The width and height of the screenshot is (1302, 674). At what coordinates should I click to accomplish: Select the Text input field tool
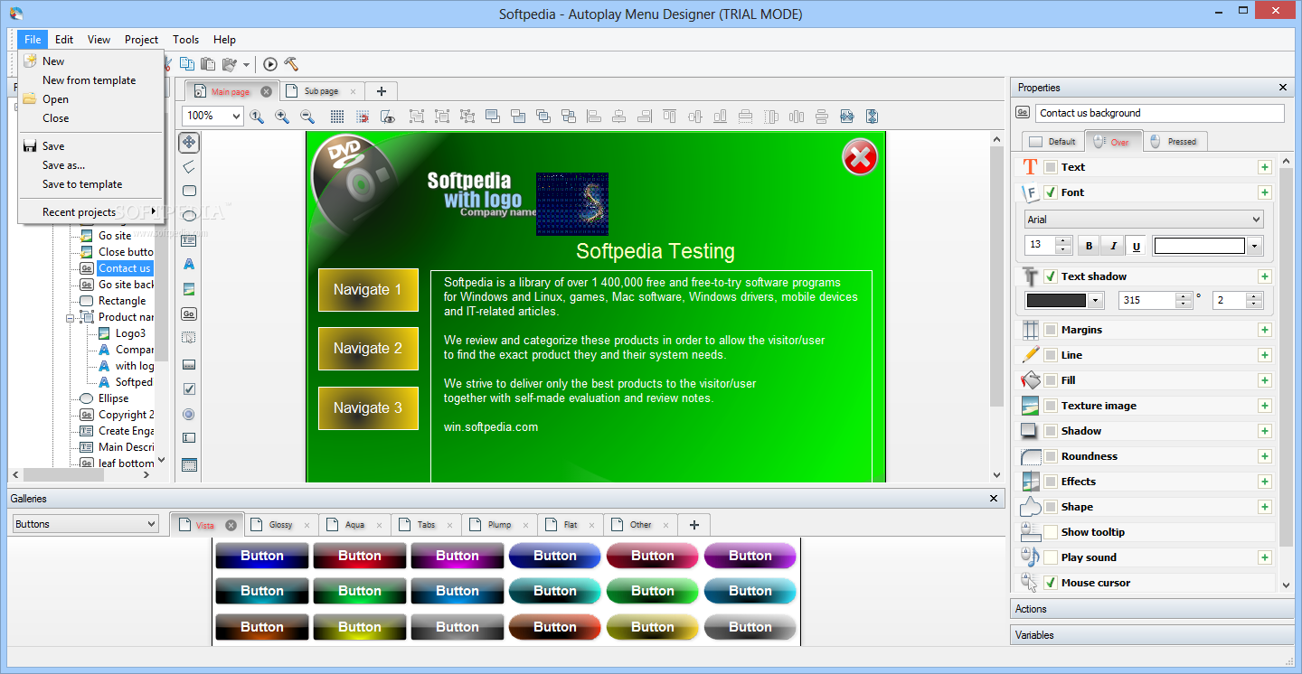pos(189,438)
